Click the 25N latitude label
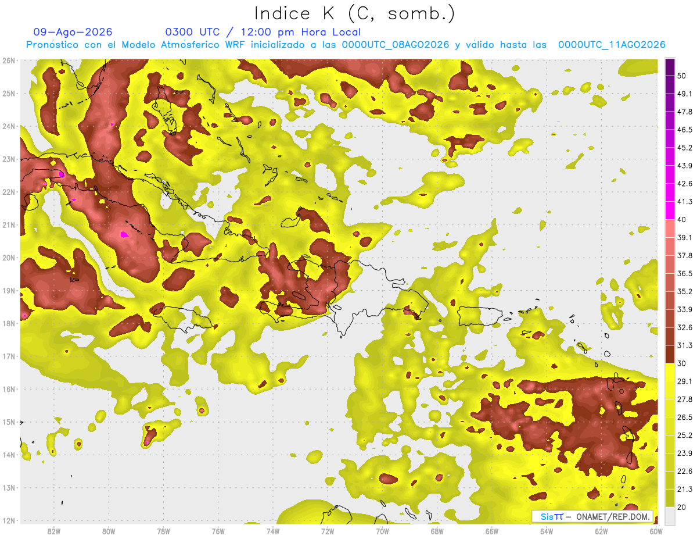697x539 pixels. pyautogui.click(x=9, y=94)
